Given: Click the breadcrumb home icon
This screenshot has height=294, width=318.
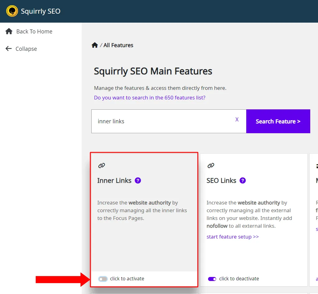Looking at the screenshot, I should (x=95, y=45).
